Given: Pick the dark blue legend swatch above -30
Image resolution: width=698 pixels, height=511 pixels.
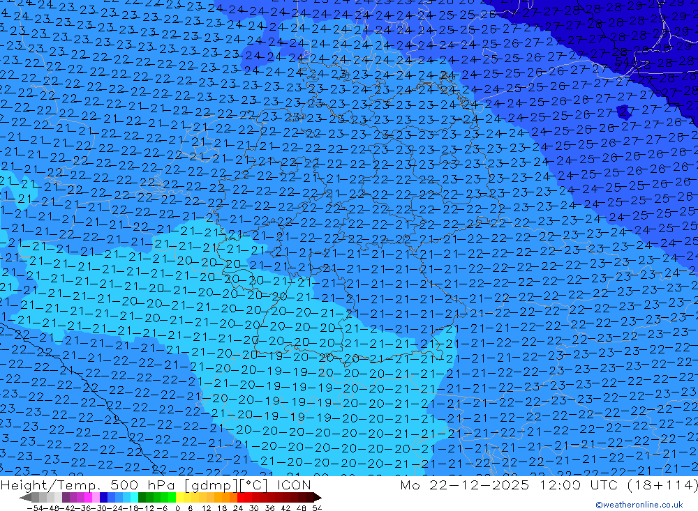Looking at the screenshot, I should point(103,497).
